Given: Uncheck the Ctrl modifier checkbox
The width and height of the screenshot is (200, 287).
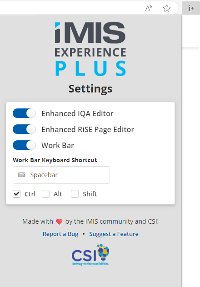Looking at the screenshot, I should click(17, 194).
